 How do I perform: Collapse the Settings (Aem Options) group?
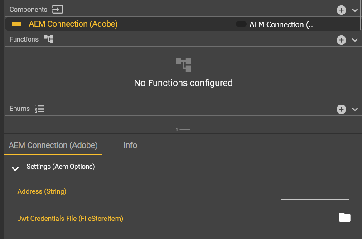tap(15, 168)
